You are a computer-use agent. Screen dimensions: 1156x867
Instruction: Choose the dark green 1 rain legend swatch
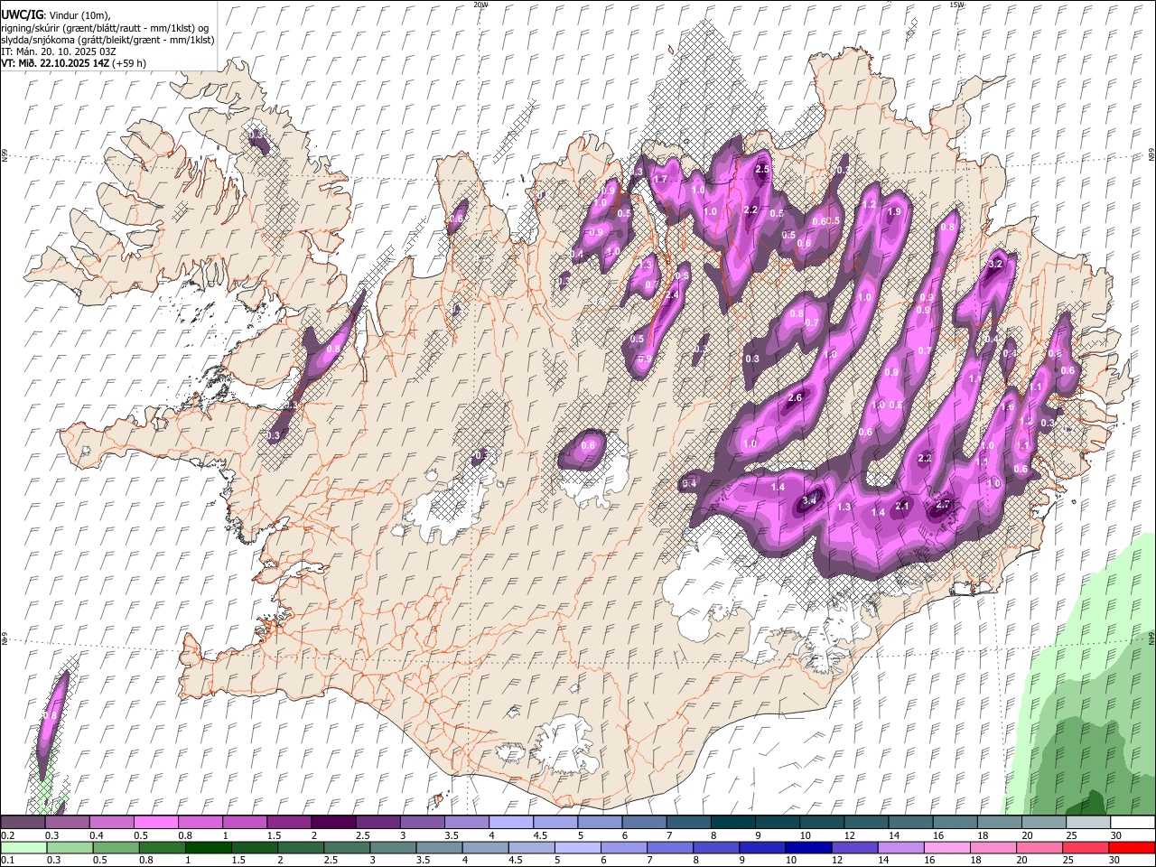click(209, 847)
